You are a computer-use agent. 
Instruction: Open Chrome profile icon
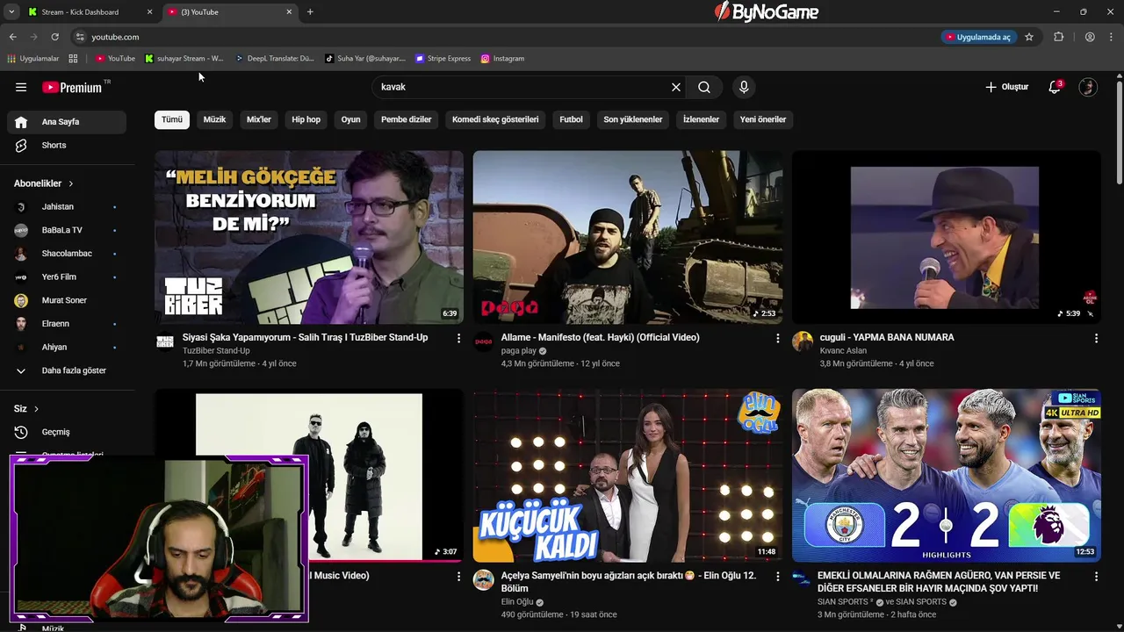click(1090, 37)
